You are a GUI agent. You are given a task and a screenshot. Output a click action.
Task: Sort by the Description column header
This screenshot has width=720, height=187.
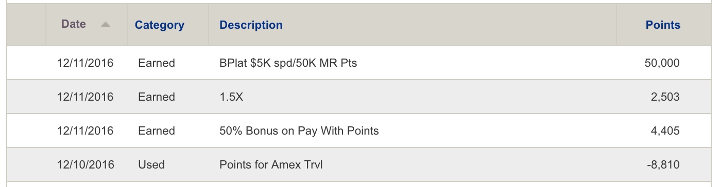tap(251, 25)
